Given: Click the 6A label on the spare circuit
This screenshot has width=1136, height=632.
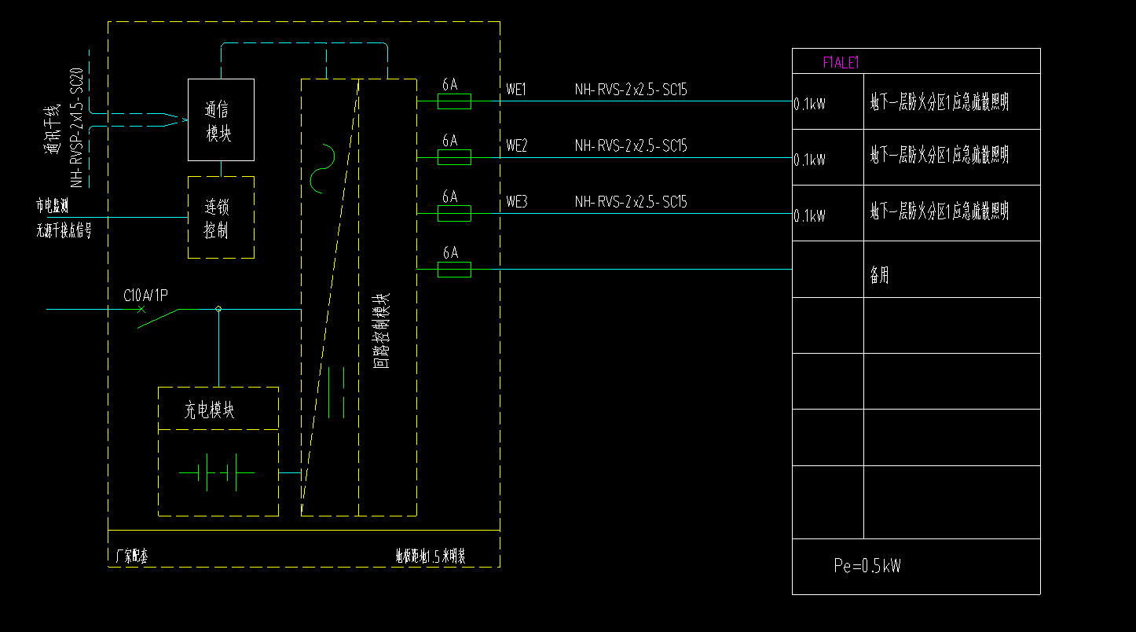Looking at the screenshot, I should pyautogui.click(x=450, y=252).
